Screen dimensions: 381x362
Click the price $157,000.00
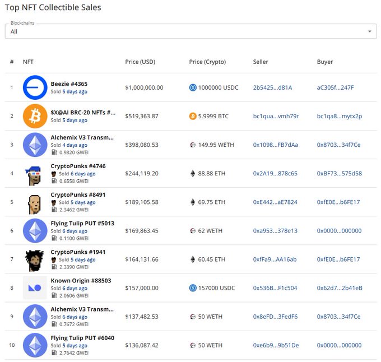pos(142,288)
